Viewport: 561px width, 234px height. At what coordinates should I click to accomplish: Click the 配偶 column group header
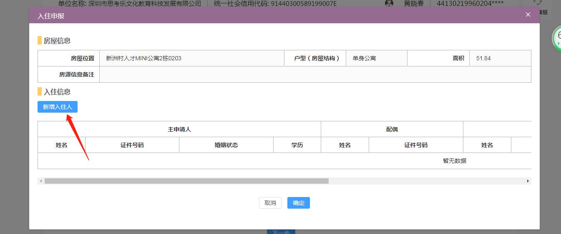click(x=392, y=129)
